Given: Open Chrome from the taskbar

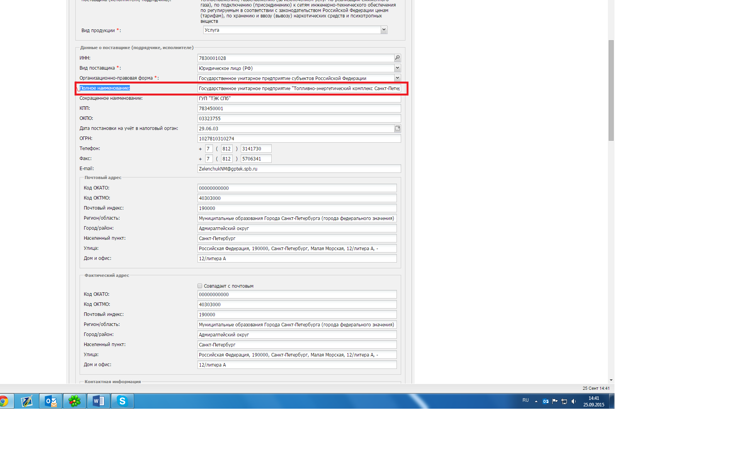Looking at the screenshot, I should pos(4,401).
